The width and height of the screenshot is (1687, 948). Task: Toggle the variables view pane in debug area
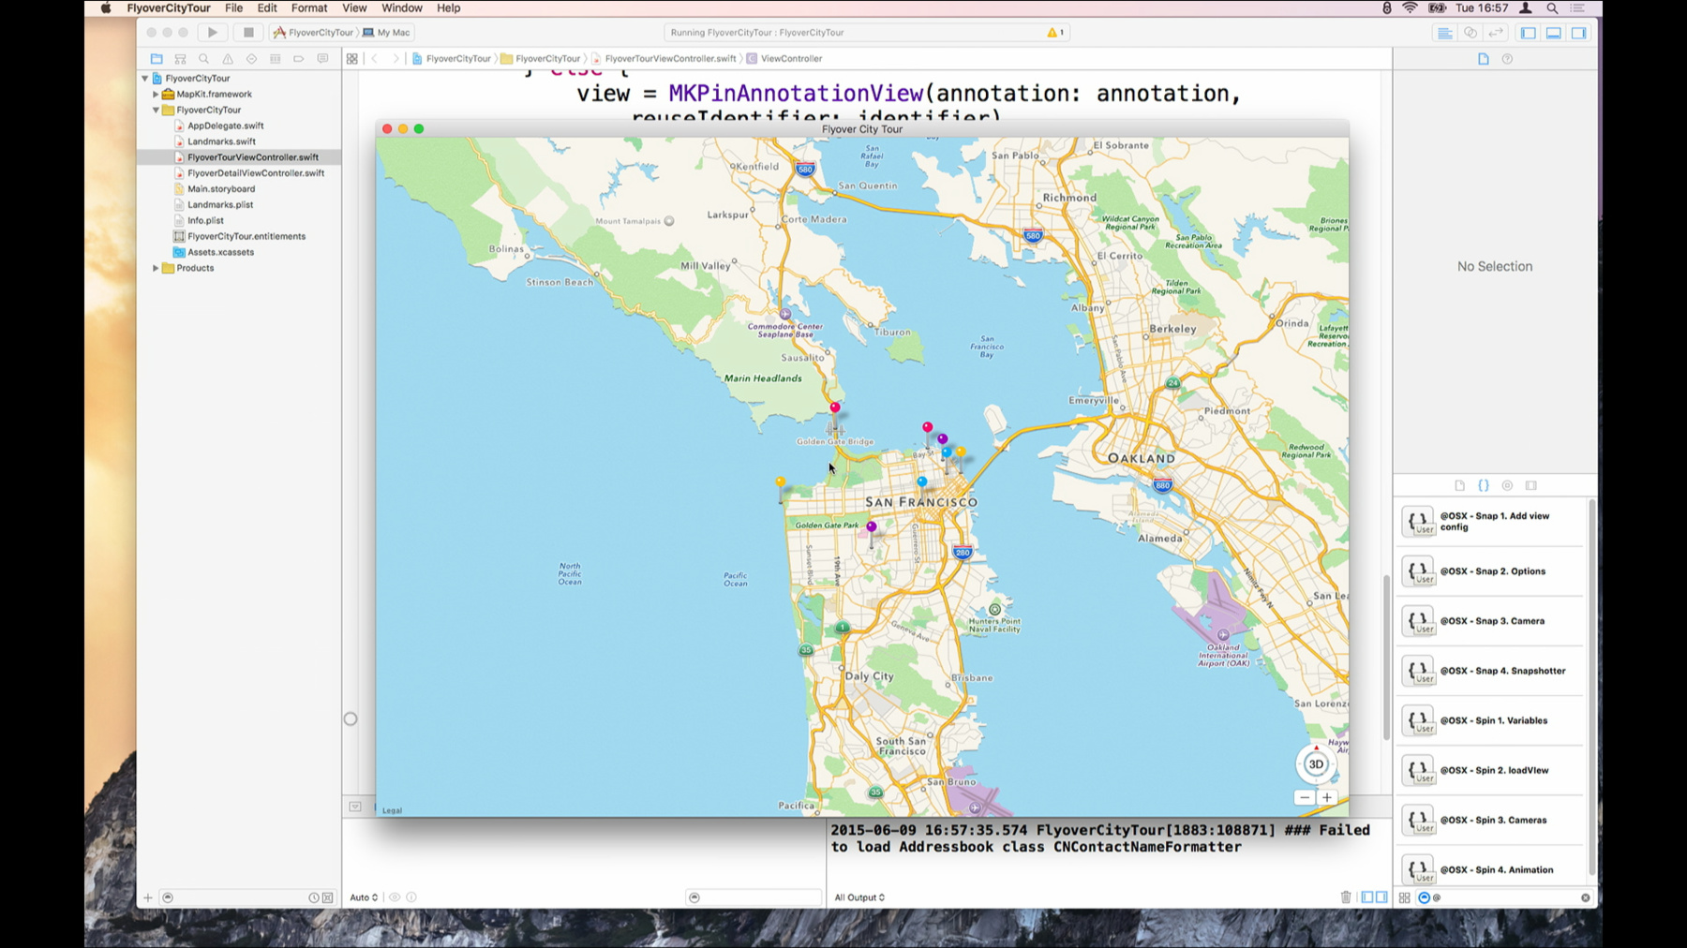(x=1366, y=897)
